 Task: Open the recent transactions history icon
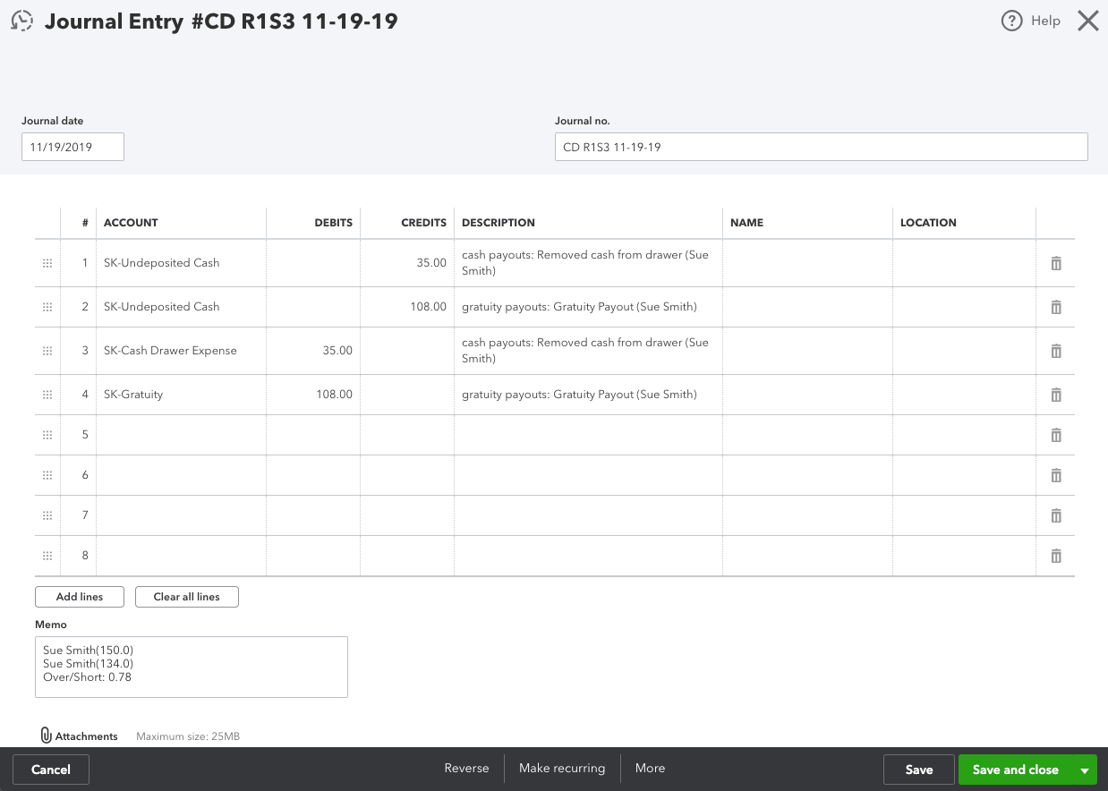[x=21, y=21]
